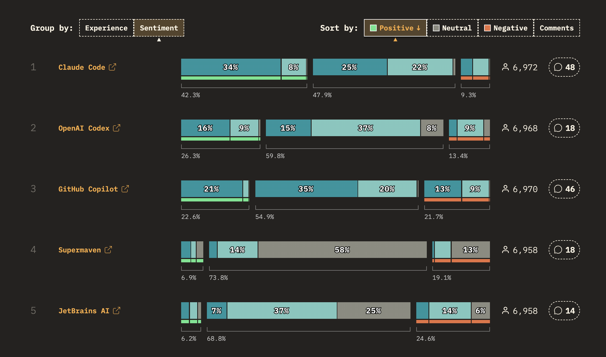Sort by Comments count
This screenshot has width=606, height=357.
click(x=557, y=28)
